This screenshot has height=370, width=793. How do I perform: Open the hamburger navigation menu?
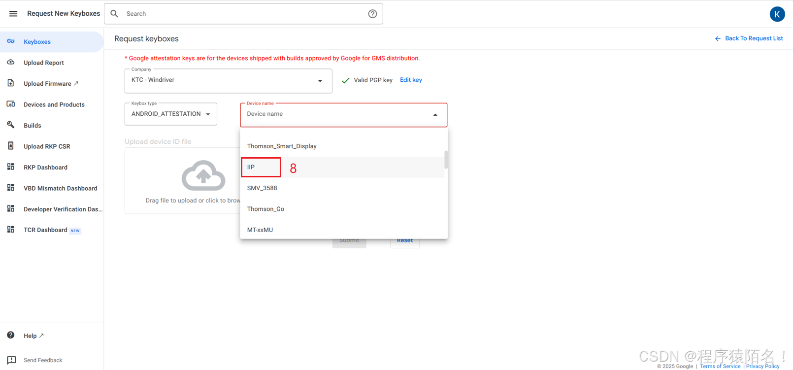(13, 14)
